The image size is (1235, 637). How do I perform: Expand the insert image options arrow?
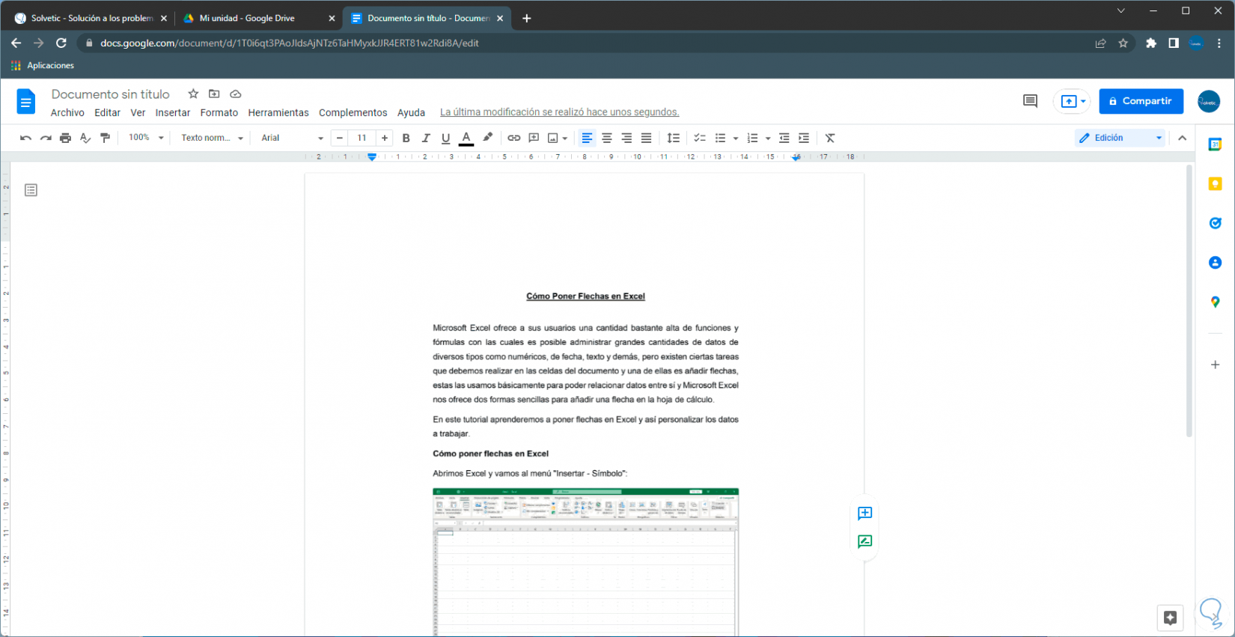565,138
